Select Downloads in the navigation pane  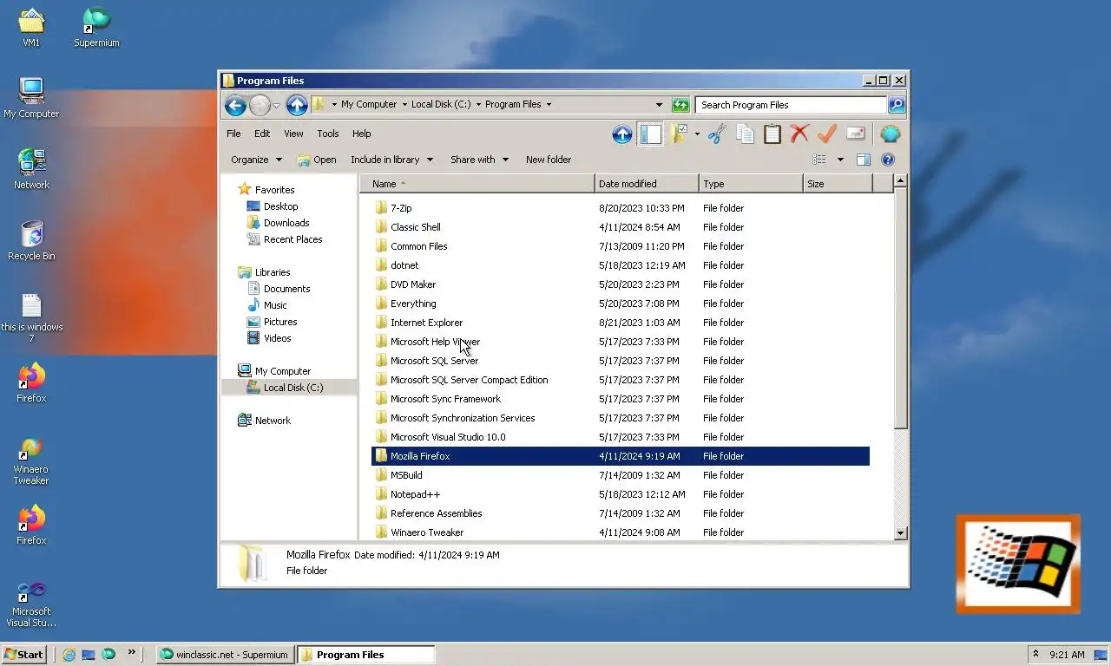click(286, 223)
